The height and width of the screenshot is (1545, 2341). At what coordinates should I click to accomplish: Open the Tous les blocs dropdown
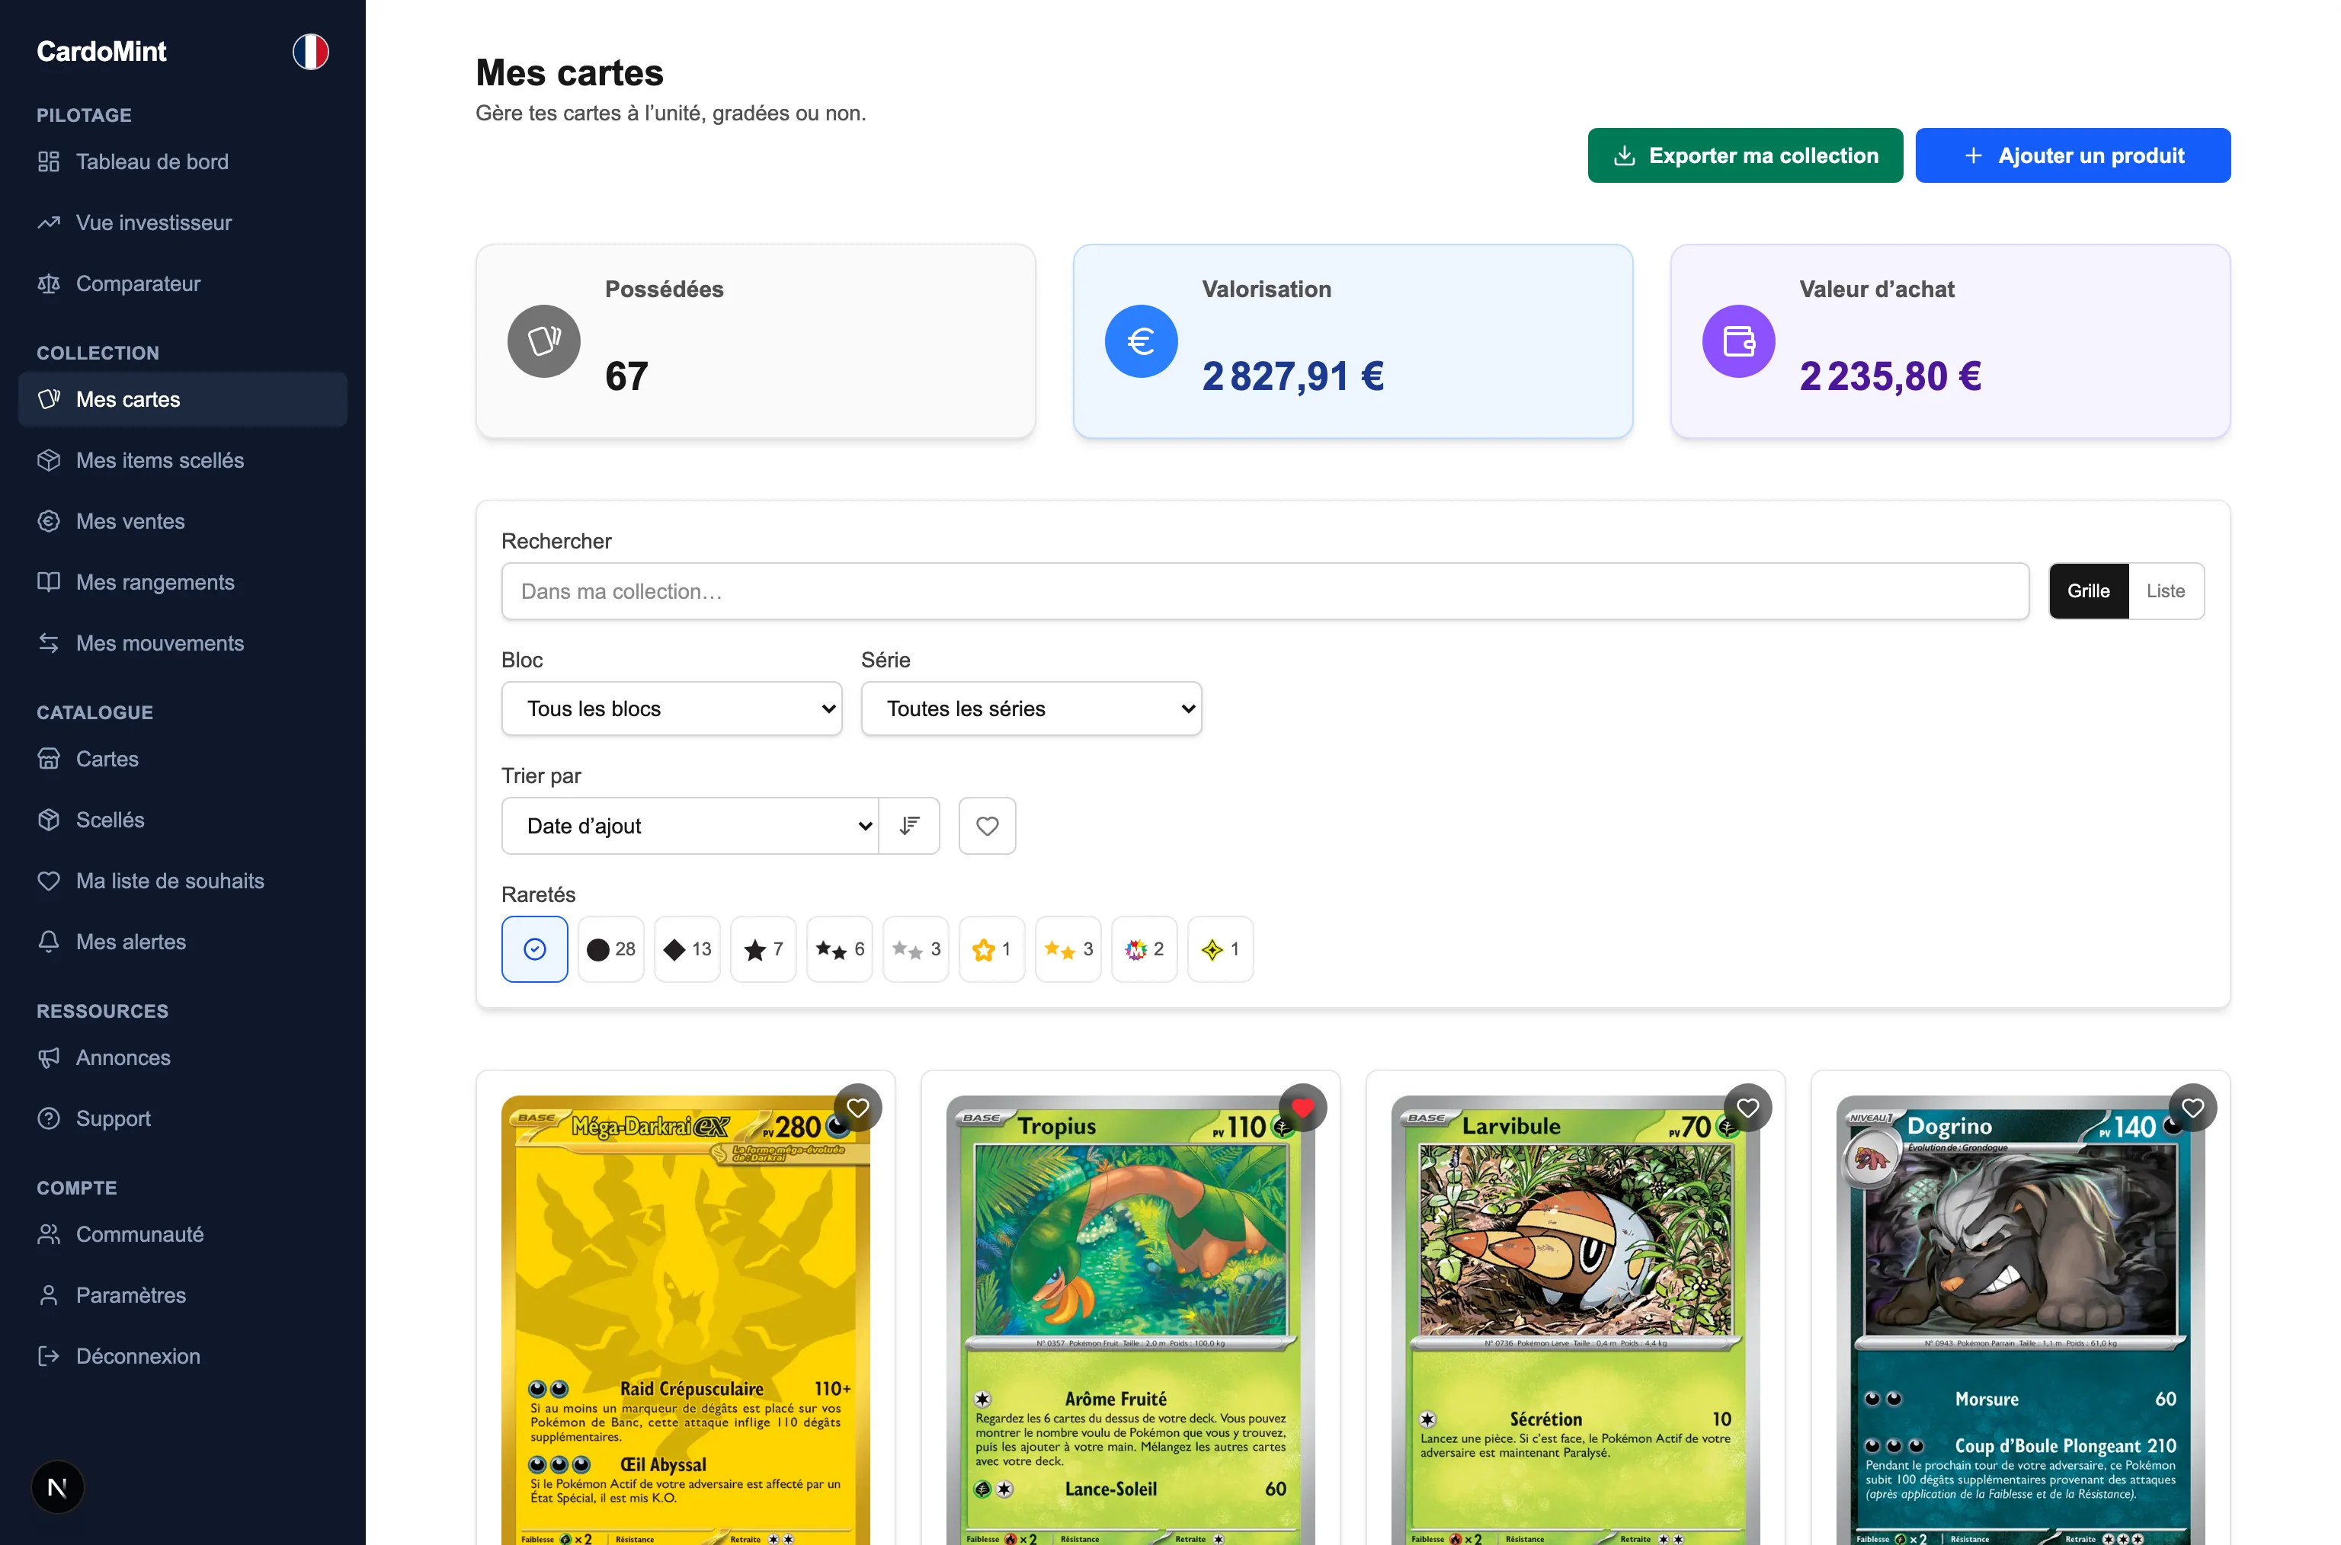point(671,709)
